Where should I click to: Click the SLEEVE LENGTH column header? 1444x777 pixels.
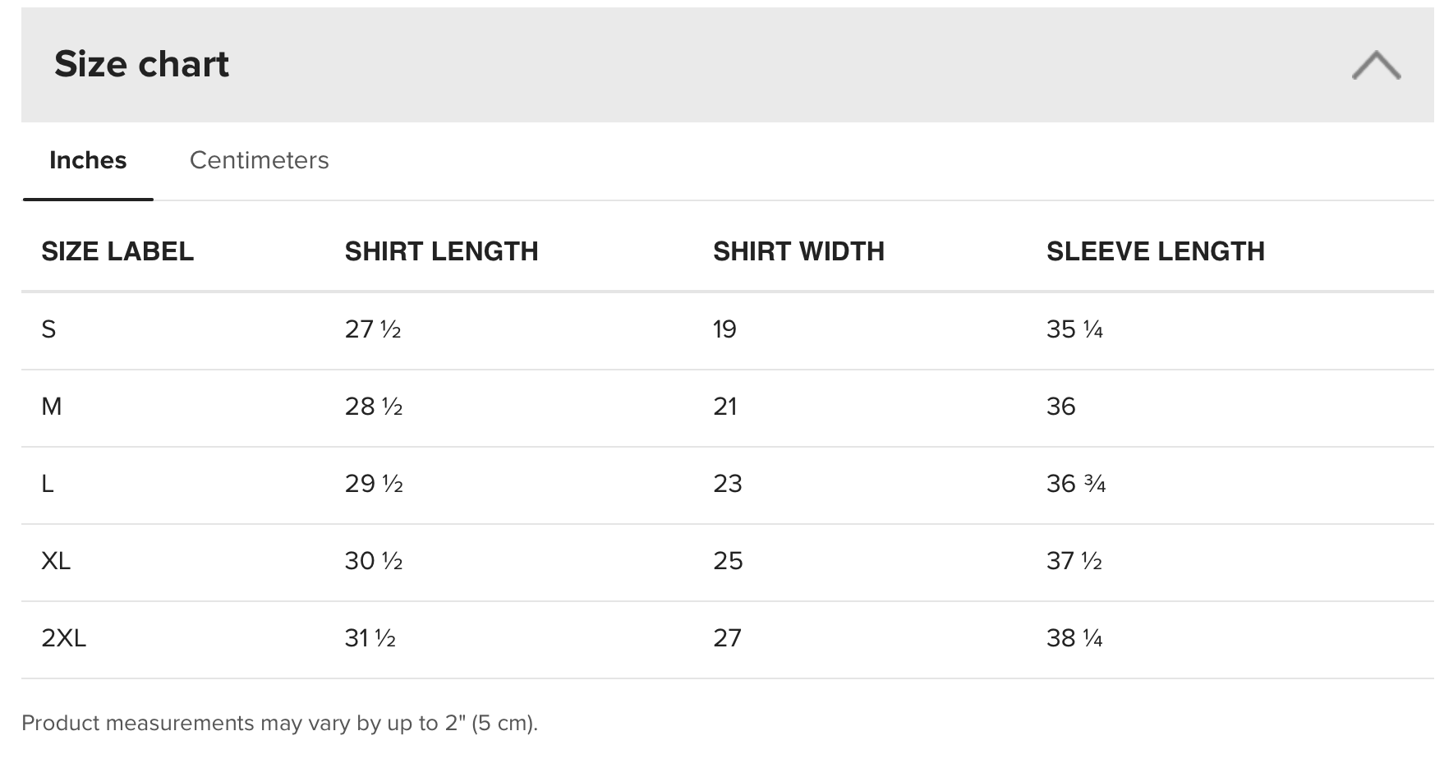click(x=1155, y=251)
